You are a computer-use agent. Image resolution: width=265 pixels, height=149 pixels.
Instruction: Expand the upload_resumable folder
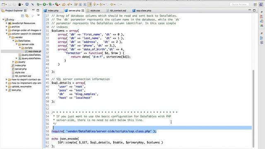pyautogui.click(x=7, y=87)
